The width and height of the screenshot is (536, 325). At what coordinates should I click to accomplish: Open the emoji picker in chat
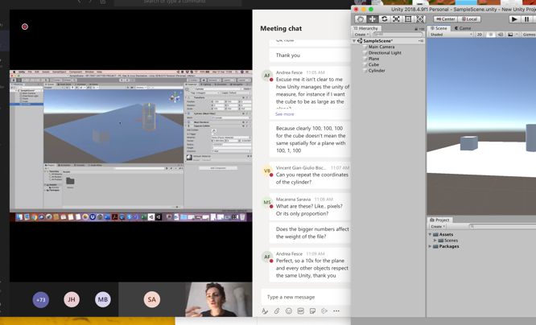pos(289,311)
